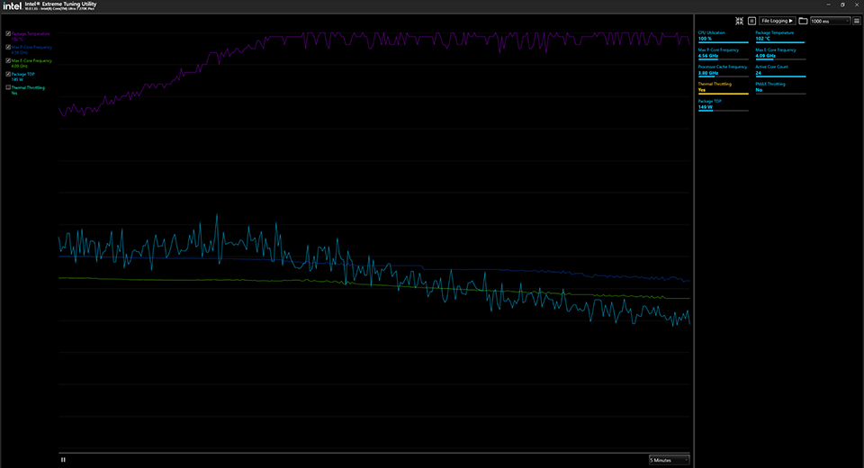This screenshot has height=468, width=864.
Task: Select the Processor Cache Frequency 3.80 GHz tile
Action: [x=723, y=70]
